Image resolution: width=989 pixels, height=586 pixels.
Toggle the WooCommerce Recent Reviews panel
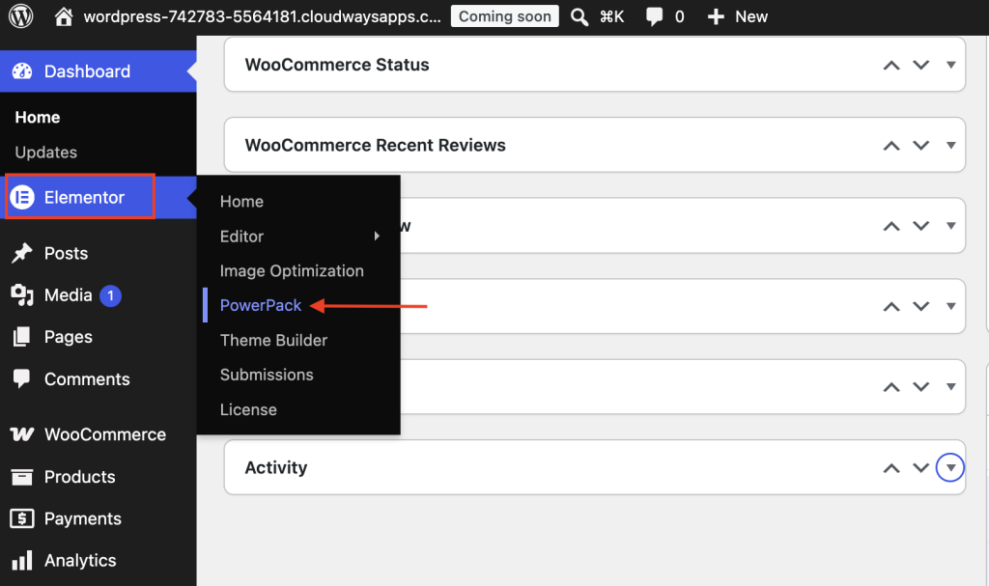click(x=950, y=146)
